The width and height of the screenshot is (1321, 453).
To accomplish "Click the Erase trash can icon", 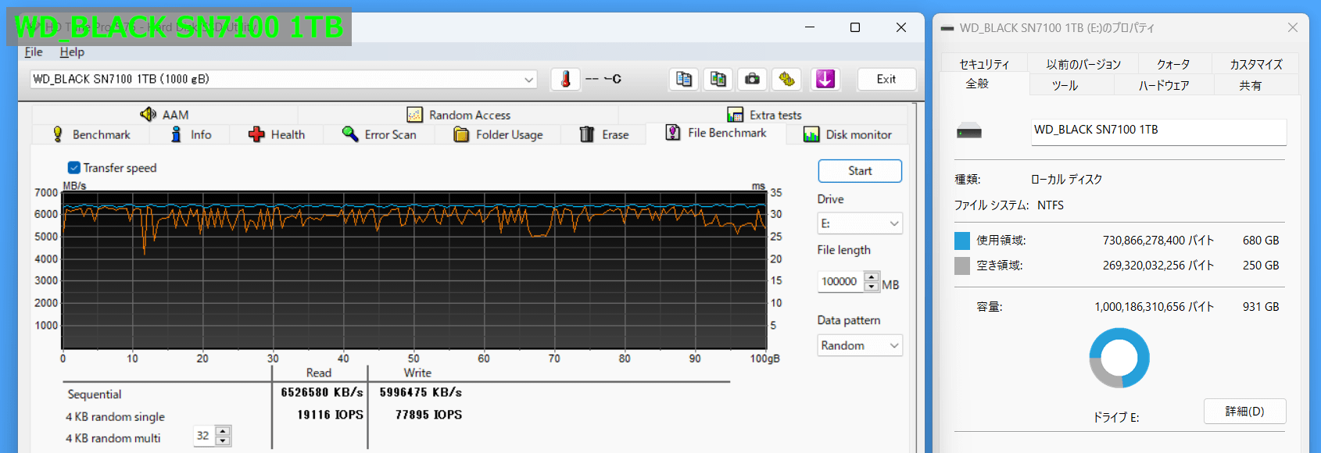I will 587,134.
